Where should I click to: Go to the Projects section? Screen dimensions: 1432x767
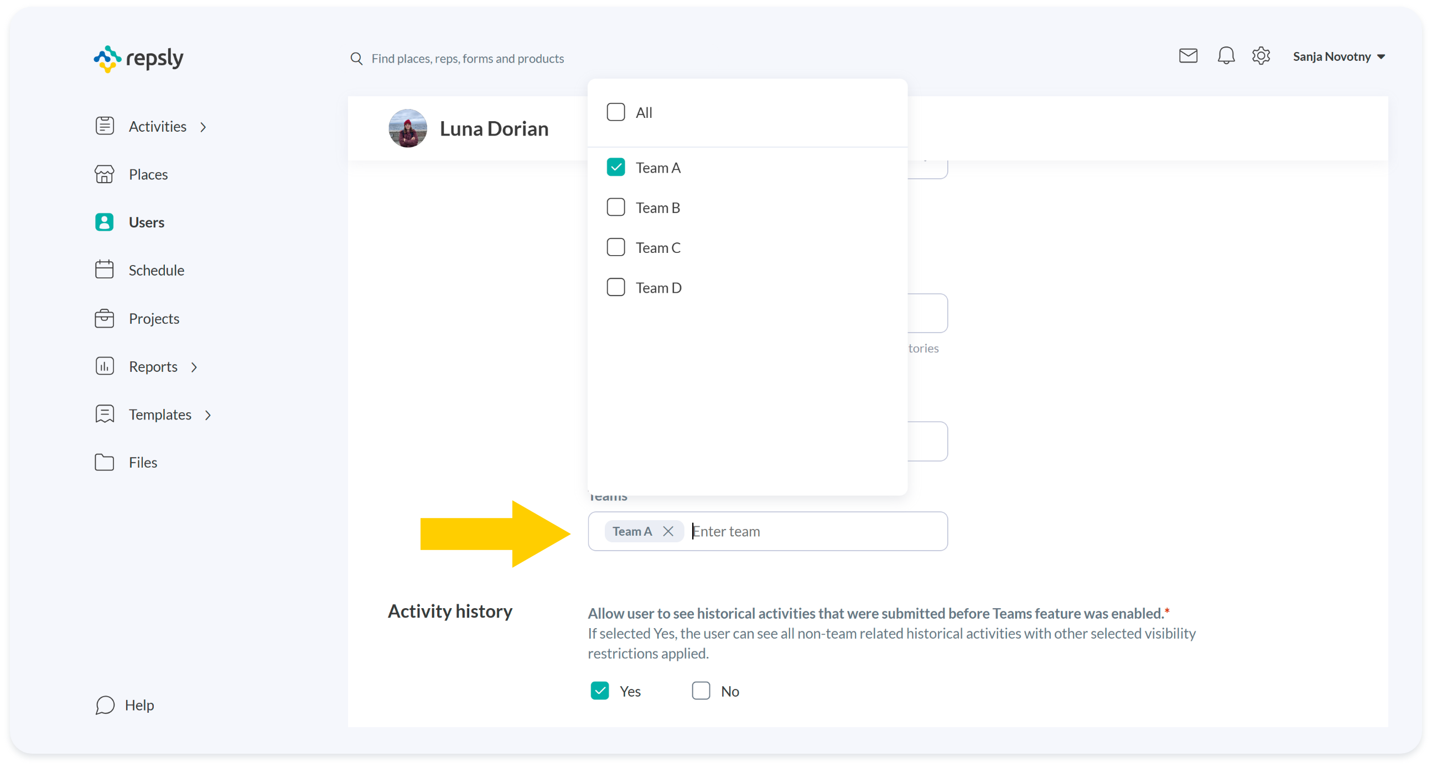click(x=153, y=319)
